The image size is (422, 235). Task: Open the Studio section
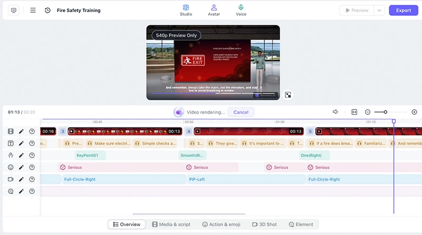coord(186,10)
